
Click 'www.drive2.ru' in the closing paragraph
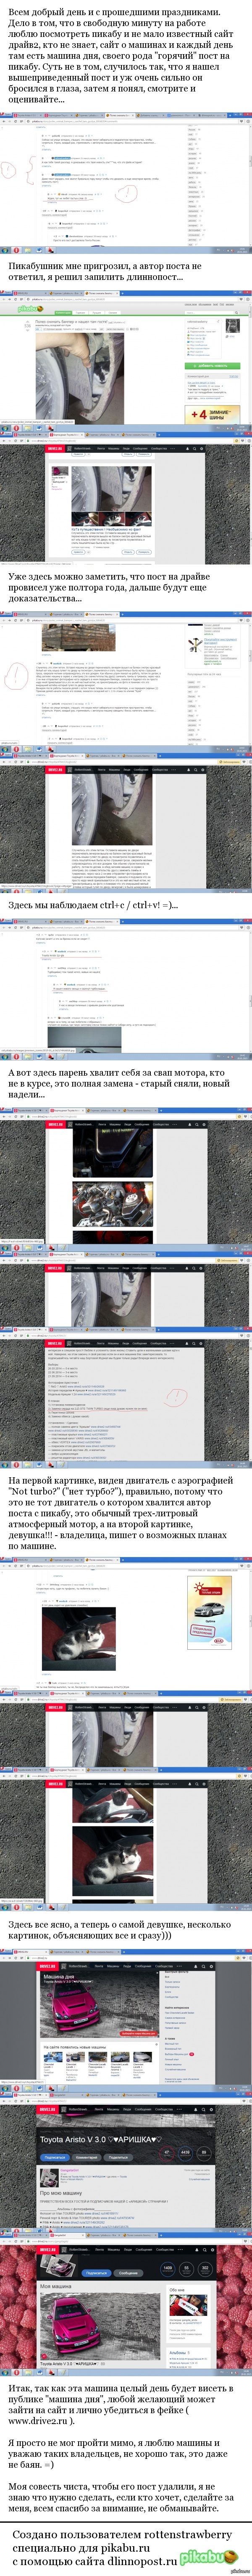[x=38, y=2421]
